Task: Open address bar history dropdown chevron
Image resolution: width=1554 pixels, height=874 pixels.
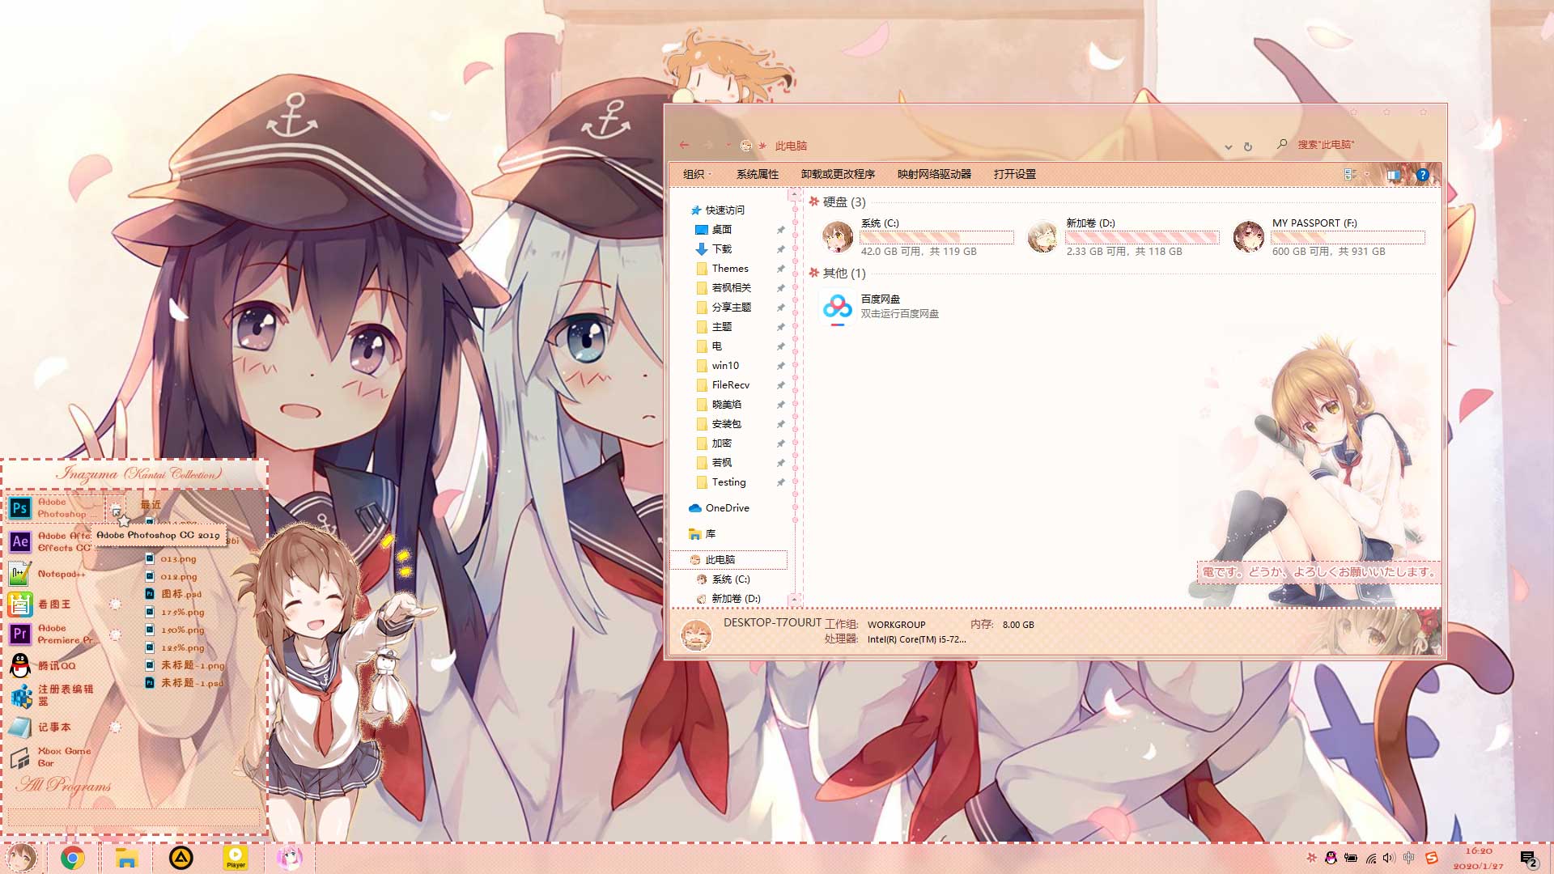Action: tap(1228, 146)
